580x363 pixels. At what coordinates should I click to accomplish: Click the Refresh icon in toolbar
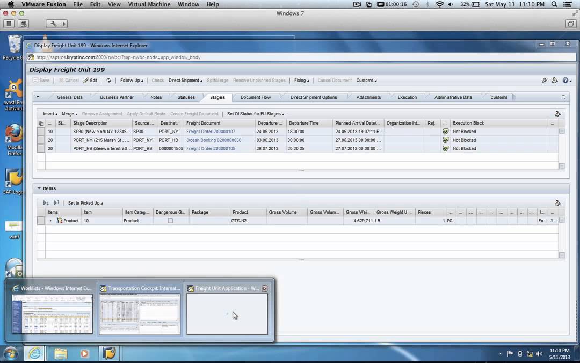(108, 81)
